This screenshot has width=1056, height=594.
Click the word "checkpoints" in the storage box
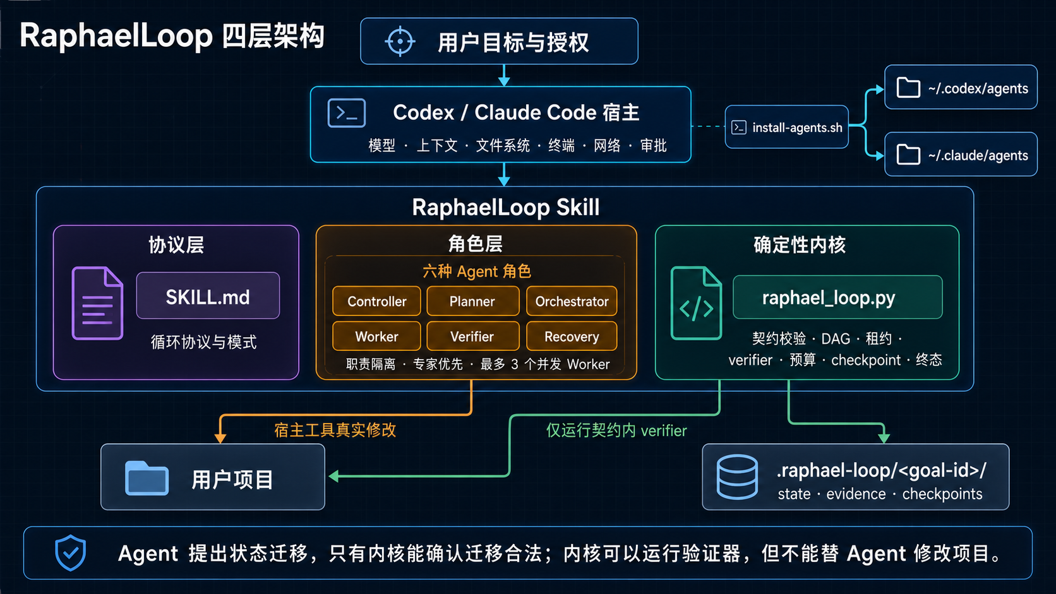coord(942,494)
